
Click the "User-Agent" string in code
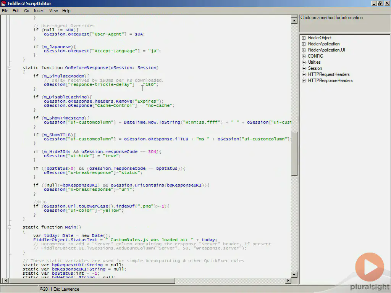tap(108, 34)
